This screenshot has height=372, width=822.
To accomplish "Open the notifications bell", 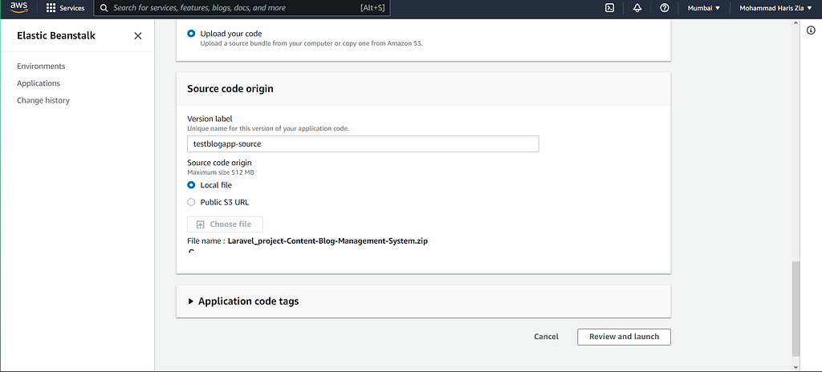I will [637, 8].
